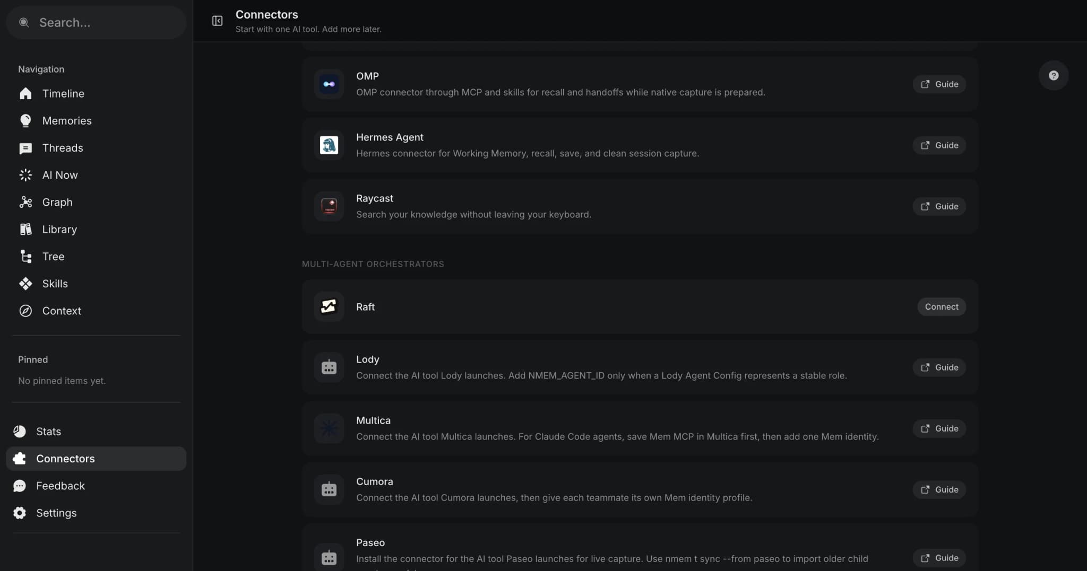This screenshot has width=1087, height=571.
Task: Click the Memories lightbulb icon
Action: (25, 121)
